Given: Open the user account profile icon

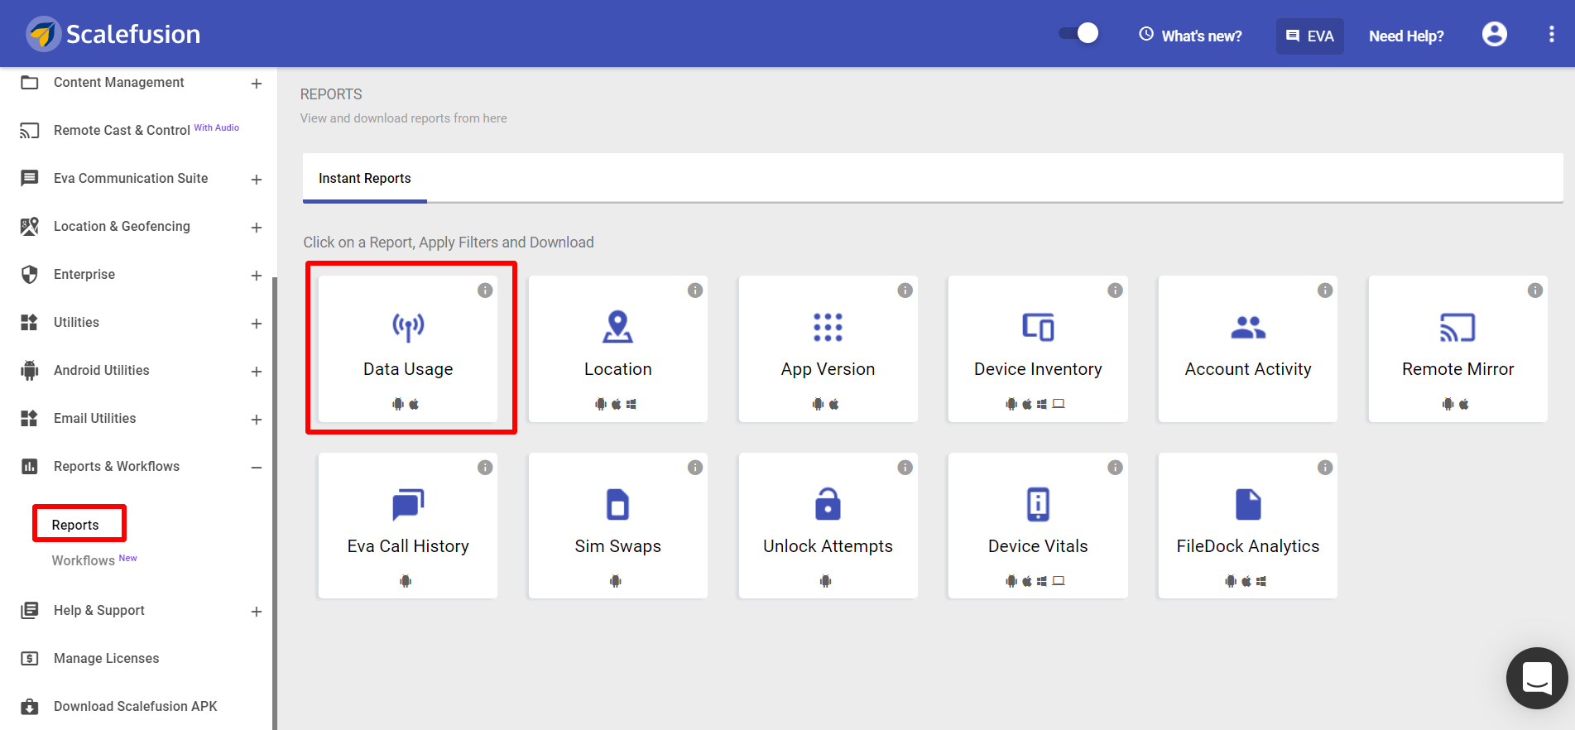Looking at the screenshot, I should point(1494,34).
